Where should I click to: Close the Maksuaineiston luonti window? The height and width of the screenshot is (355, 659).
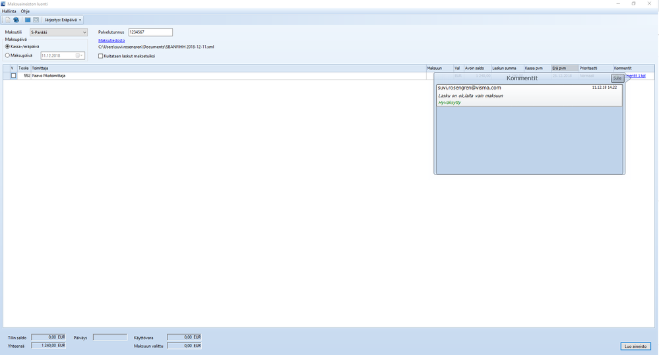tap(649, 4)
